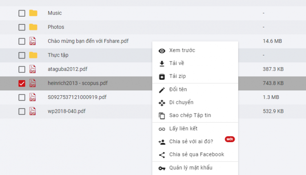
Task: Check the wp2018-040.pdf checkbox
Action: [22, 112]
